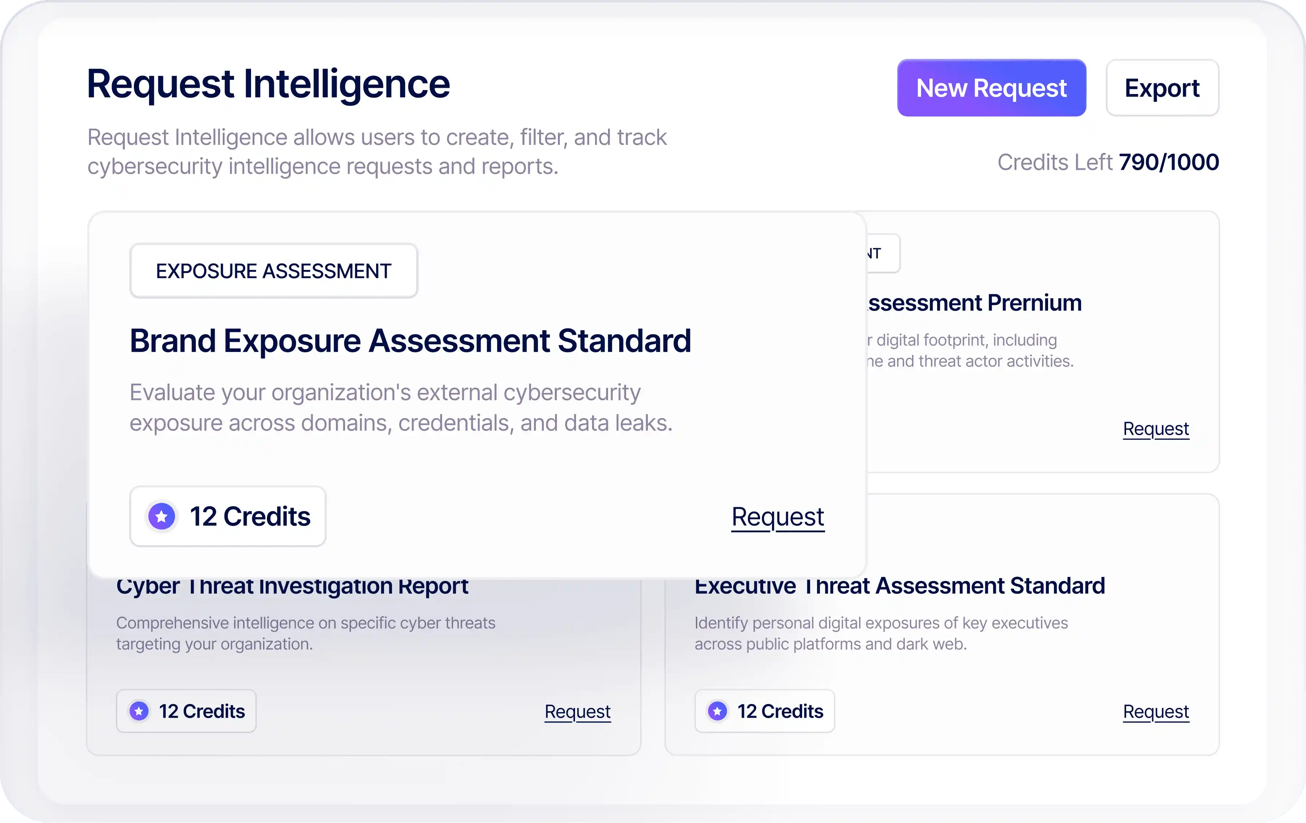Select the Executive Threat Assessment Standard title
Viewport: 1306px width, 823px height.
[x=899, y=586]
